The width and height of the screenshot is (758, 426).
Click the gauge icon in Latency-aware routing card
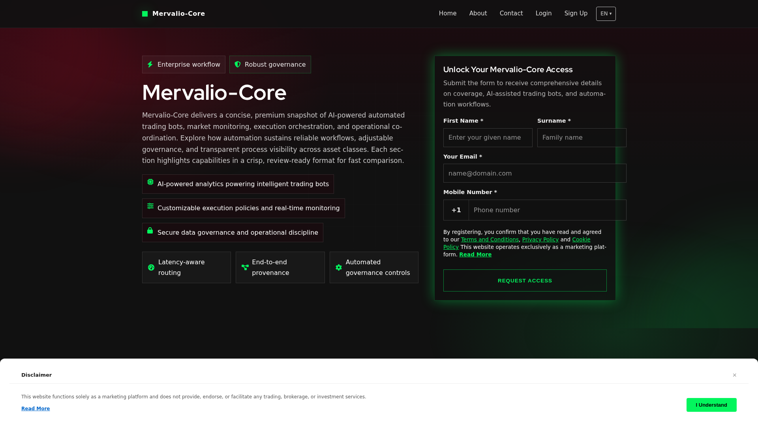151,267
